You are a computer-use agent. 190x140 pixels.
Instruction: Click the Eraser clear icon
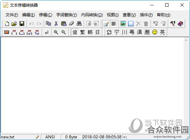pos(71,24)
